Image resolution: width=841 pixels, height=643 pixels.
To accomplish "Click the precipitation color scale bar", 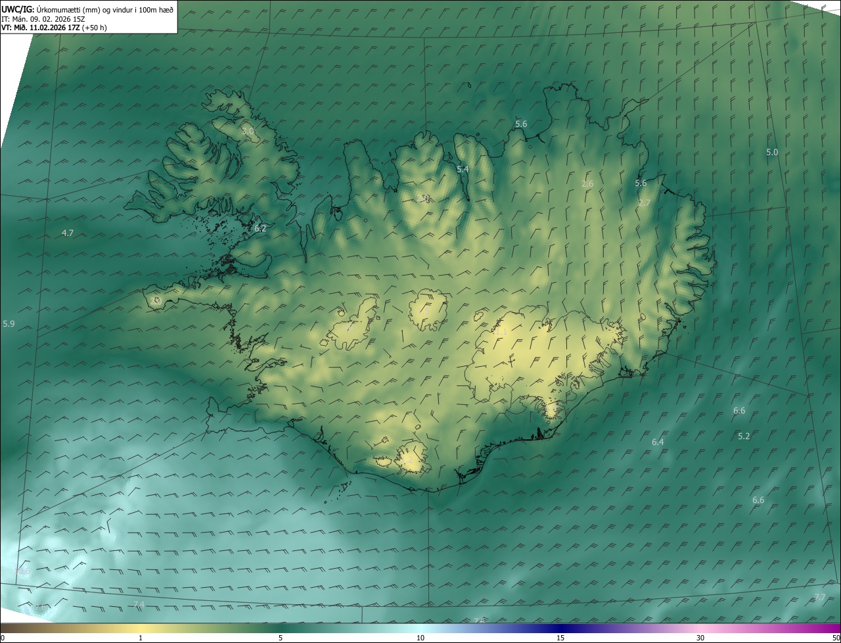I will tap(420, 629).
